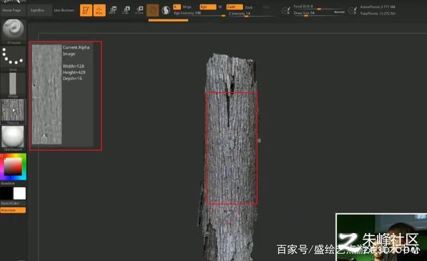Select the Scale transform icon

[x=126, y=11]
